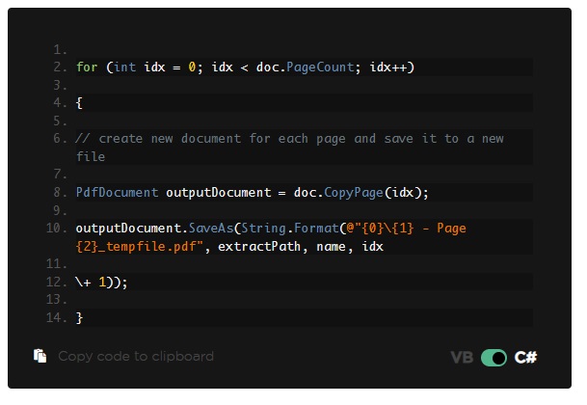Click the closing brace on line 14
Screen dimensions: 587x405
coord(79,317)
